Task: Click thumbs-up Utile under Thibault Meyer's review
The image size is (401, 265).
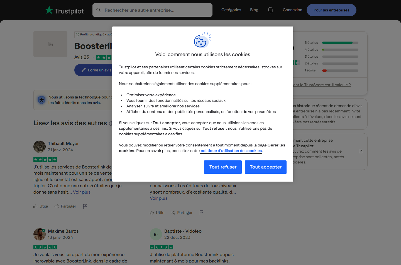Action: pos(41,206)
